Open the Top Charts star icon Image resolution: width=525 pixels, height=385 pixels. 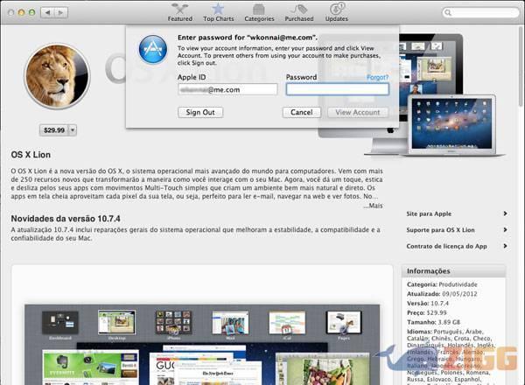coord(218,9)
